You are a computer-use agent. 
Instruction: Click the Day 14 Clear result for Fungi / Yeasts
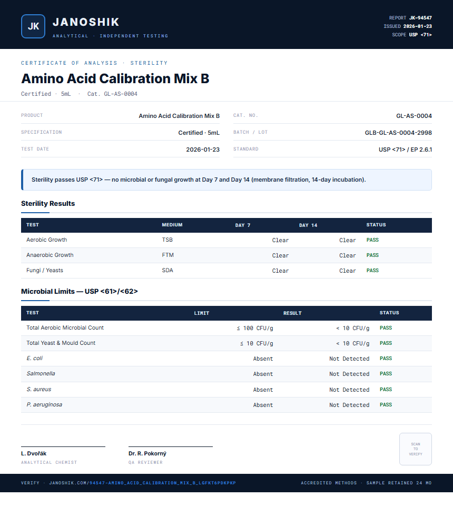[x=348, y=271]
